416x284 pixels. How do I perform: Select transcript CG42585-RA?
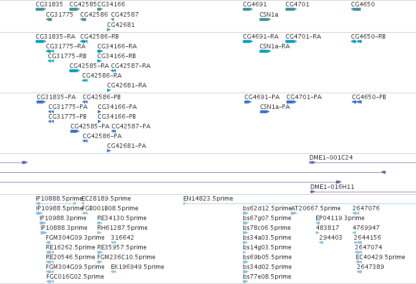click(x=89, y=66)
